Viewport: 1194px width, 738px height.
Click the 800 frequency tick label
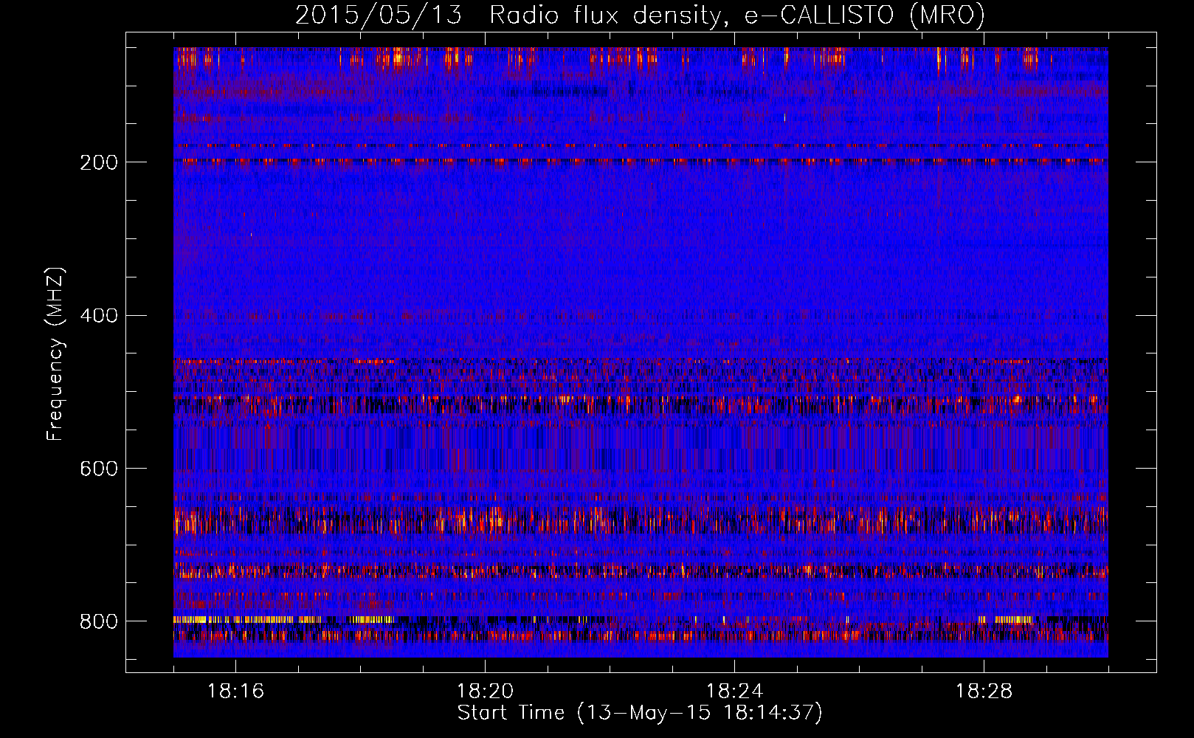[x=99, y=622]
